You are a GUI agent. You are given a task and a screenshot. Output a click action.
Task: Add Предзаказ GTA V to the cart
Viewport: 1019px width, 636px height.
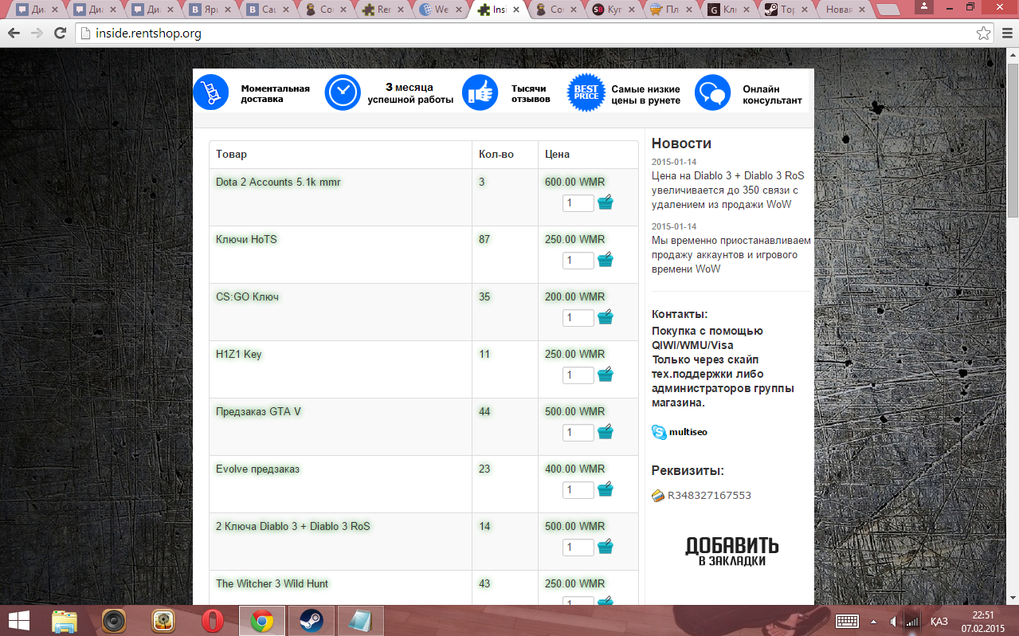tap(606, 432)
